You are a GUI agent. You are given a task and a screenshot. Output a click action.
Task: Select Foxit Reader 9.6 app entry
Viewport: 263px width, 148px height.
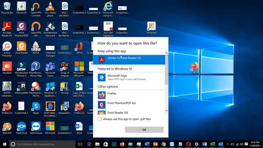tap(129, 112)
